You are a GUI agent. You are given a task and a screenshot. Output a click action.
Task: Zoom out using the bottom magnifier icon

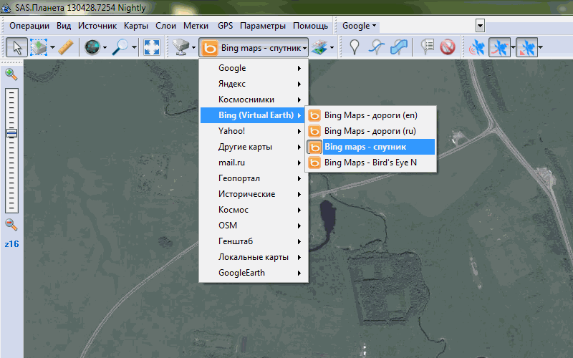coord(11,225)
